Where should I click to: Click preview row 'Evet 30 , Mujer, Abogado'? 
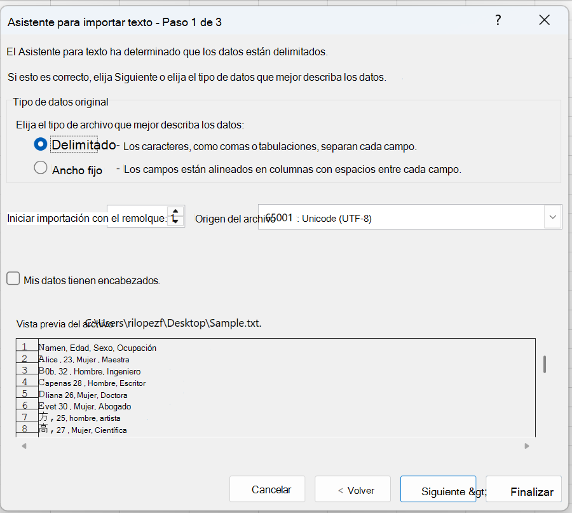click(x=85, y=406)
